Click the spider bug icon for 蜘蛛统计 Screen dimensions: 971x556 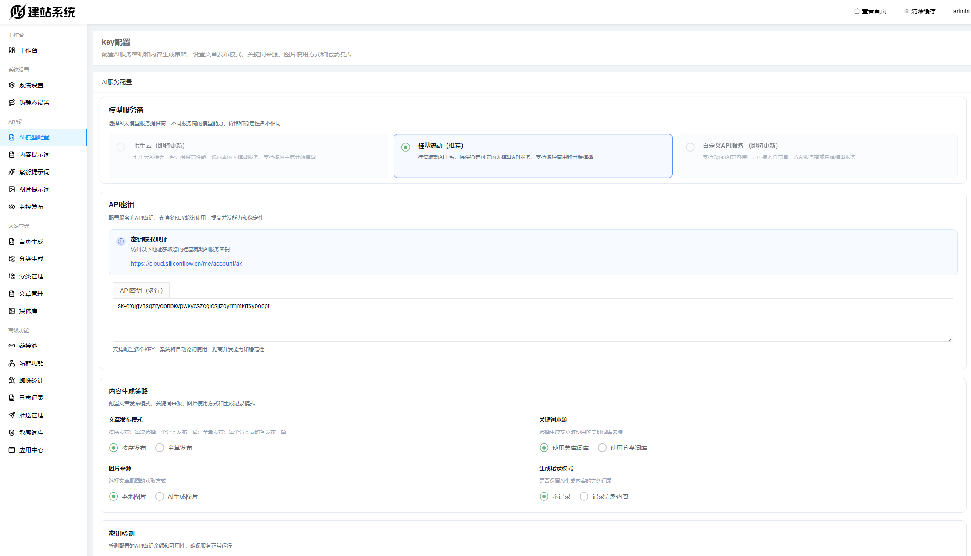point(12,381)
